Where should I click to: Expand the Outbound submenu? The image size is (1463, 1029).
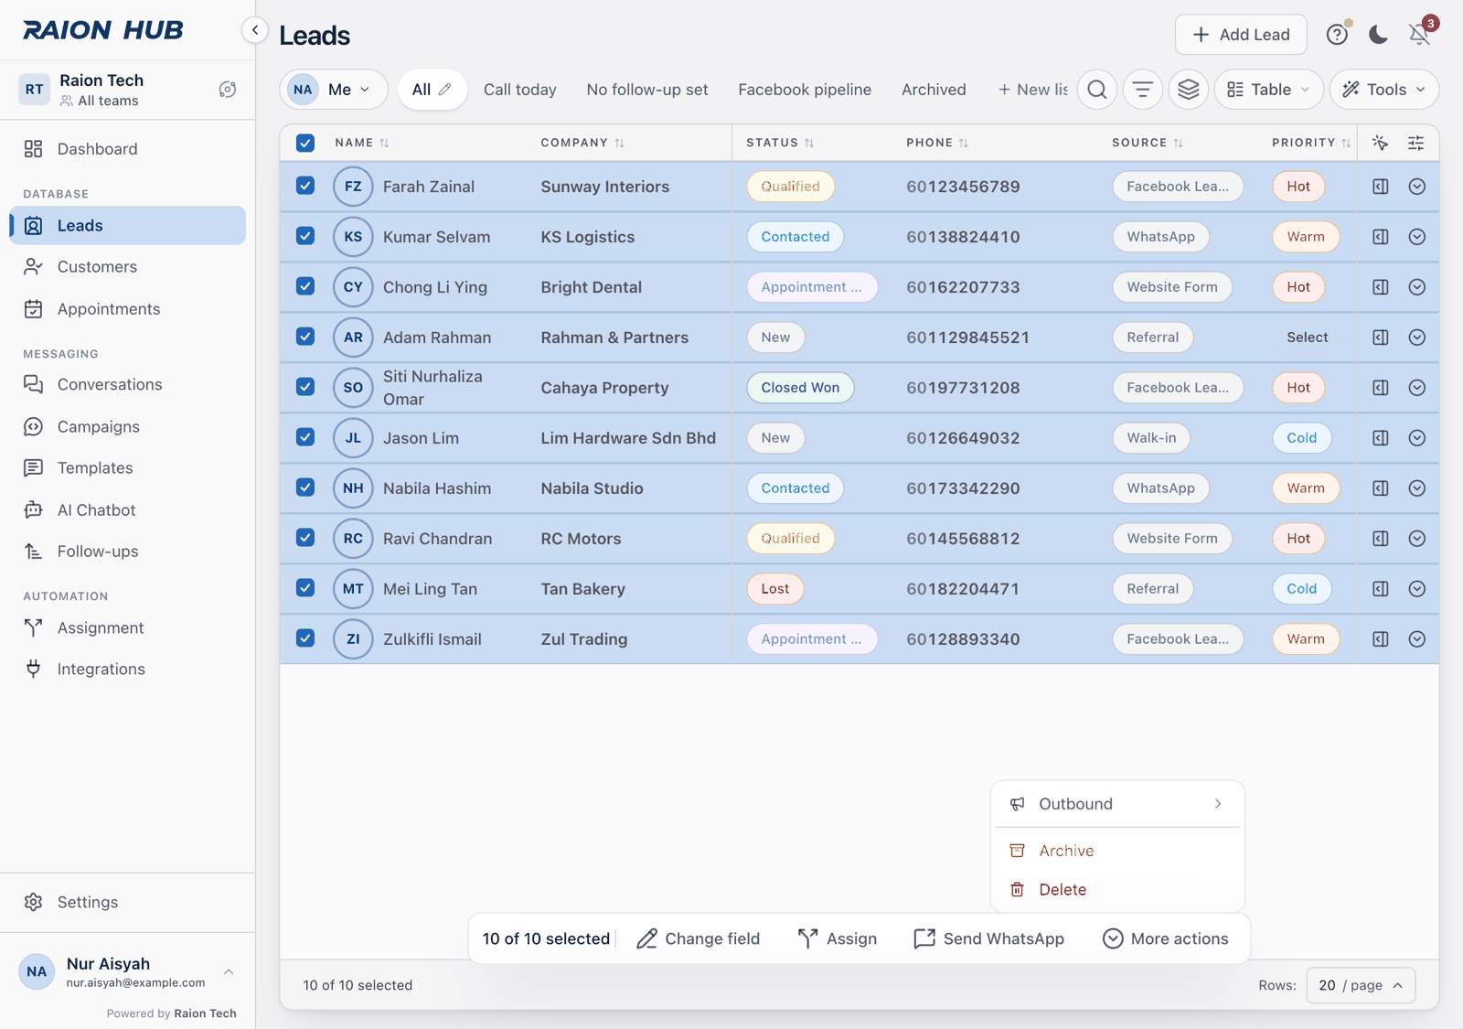coord(1117,804)
